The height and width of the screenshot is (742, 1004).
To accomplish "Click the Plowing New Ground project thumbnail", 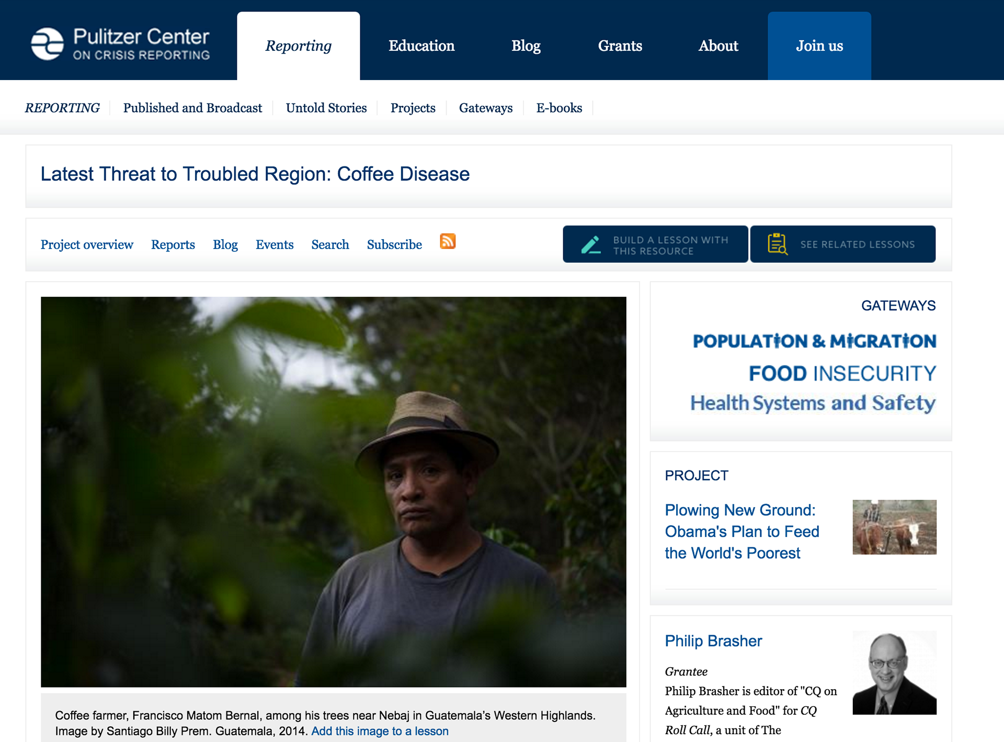I will coord(894,527).
